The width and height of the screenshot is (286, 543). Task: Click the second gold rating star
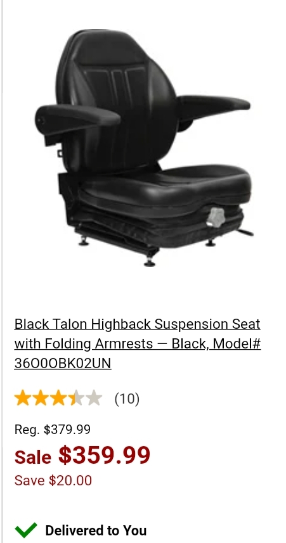click(41, 399)
